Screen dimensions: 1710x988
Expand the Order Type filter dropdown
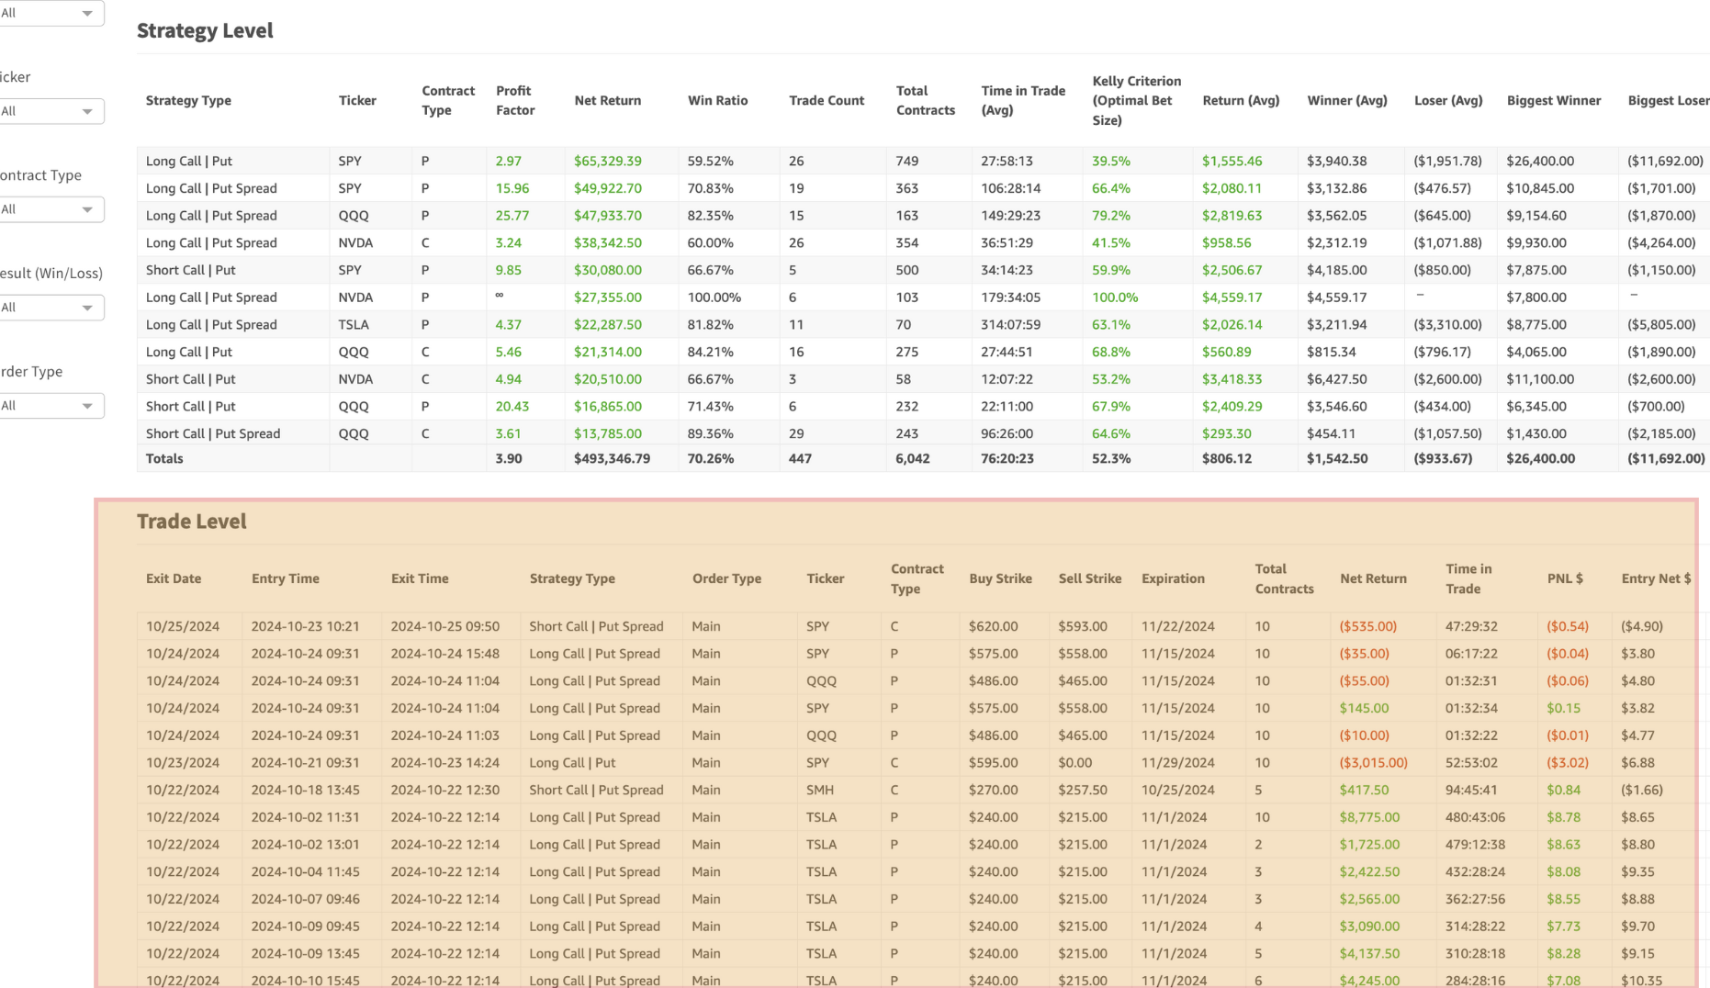pos(51,406)
